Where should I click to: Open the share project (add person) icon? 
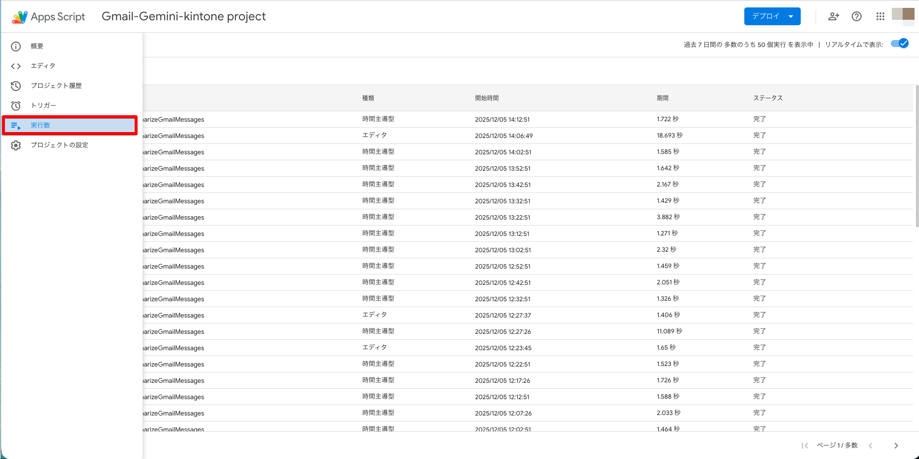pos(833,16)
